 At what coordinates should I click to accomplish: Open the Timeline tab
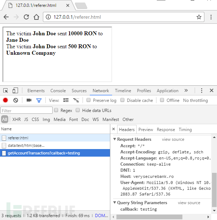(123, 91)
